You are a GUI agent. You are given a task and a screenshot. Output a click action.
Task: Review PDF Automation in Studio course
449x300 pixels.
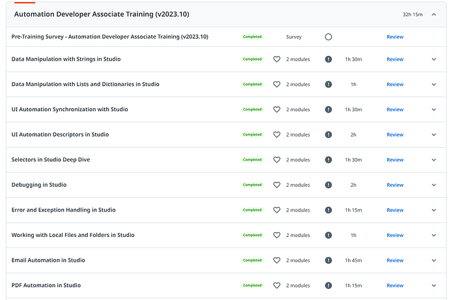point(395,286)
